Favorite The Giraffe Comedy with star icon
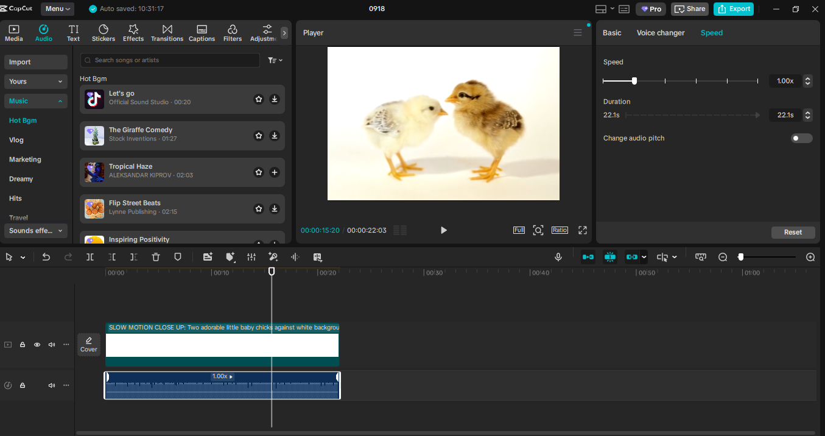 coord(259,136)
